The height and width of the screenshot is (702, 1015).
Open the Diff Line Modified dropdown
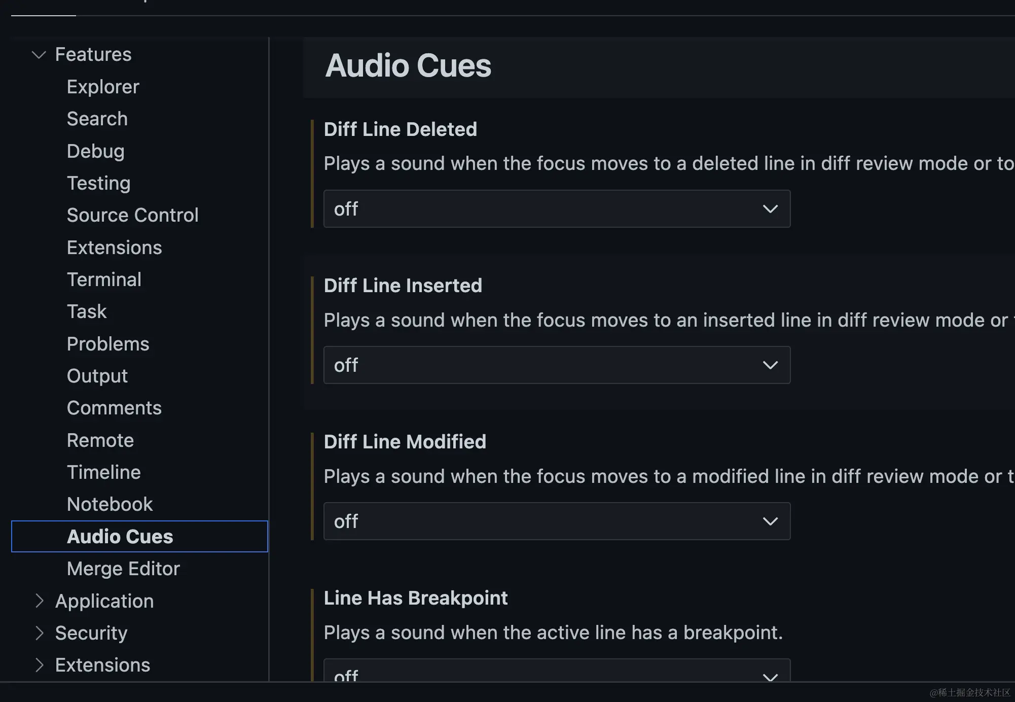click(556, 521)
